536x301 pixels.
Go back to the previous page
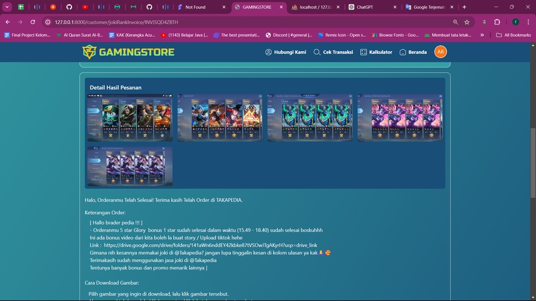7,22
